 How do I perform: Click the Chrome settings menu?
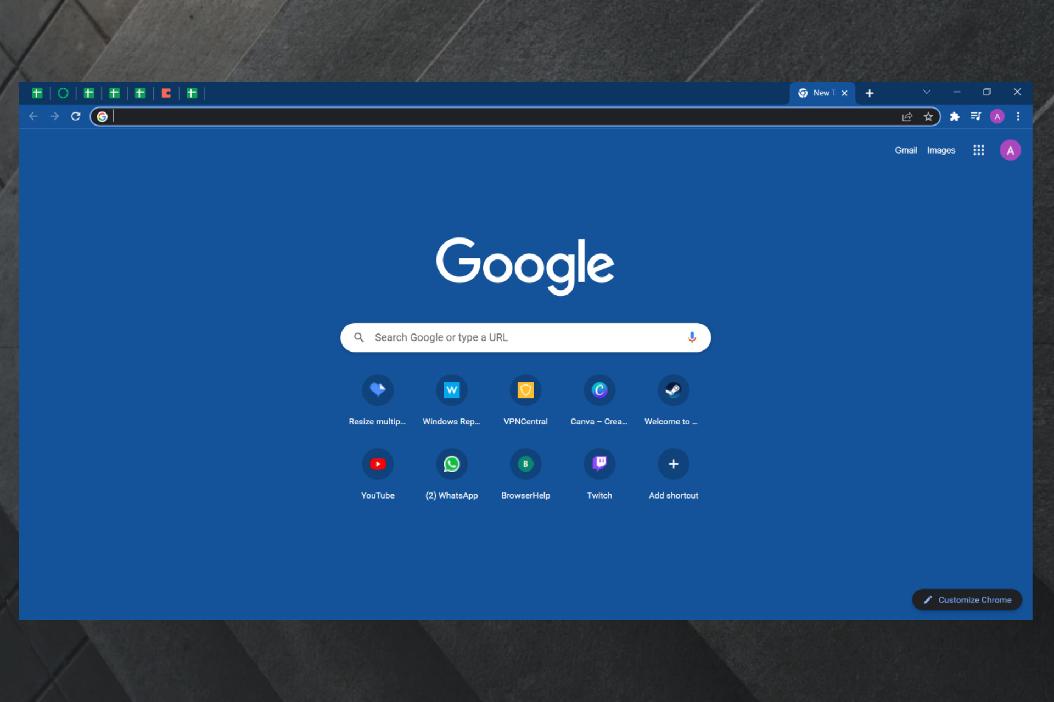tap(1018, 116)
